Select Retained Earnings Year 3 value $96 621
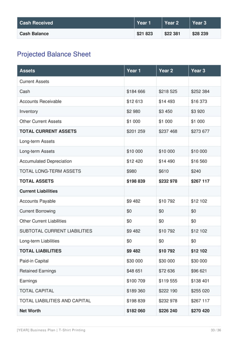Image resolution: width=238 pixels, height=338 pixels. tap(199, 271)
